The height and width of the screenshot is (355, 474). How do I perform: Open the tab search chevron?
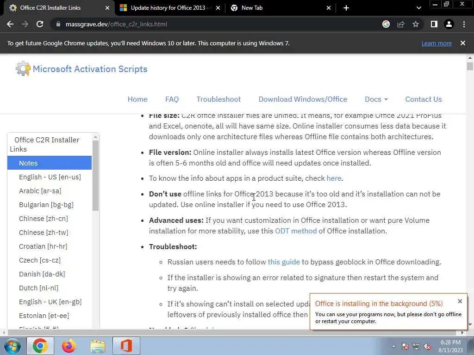(x=418, y=8)
